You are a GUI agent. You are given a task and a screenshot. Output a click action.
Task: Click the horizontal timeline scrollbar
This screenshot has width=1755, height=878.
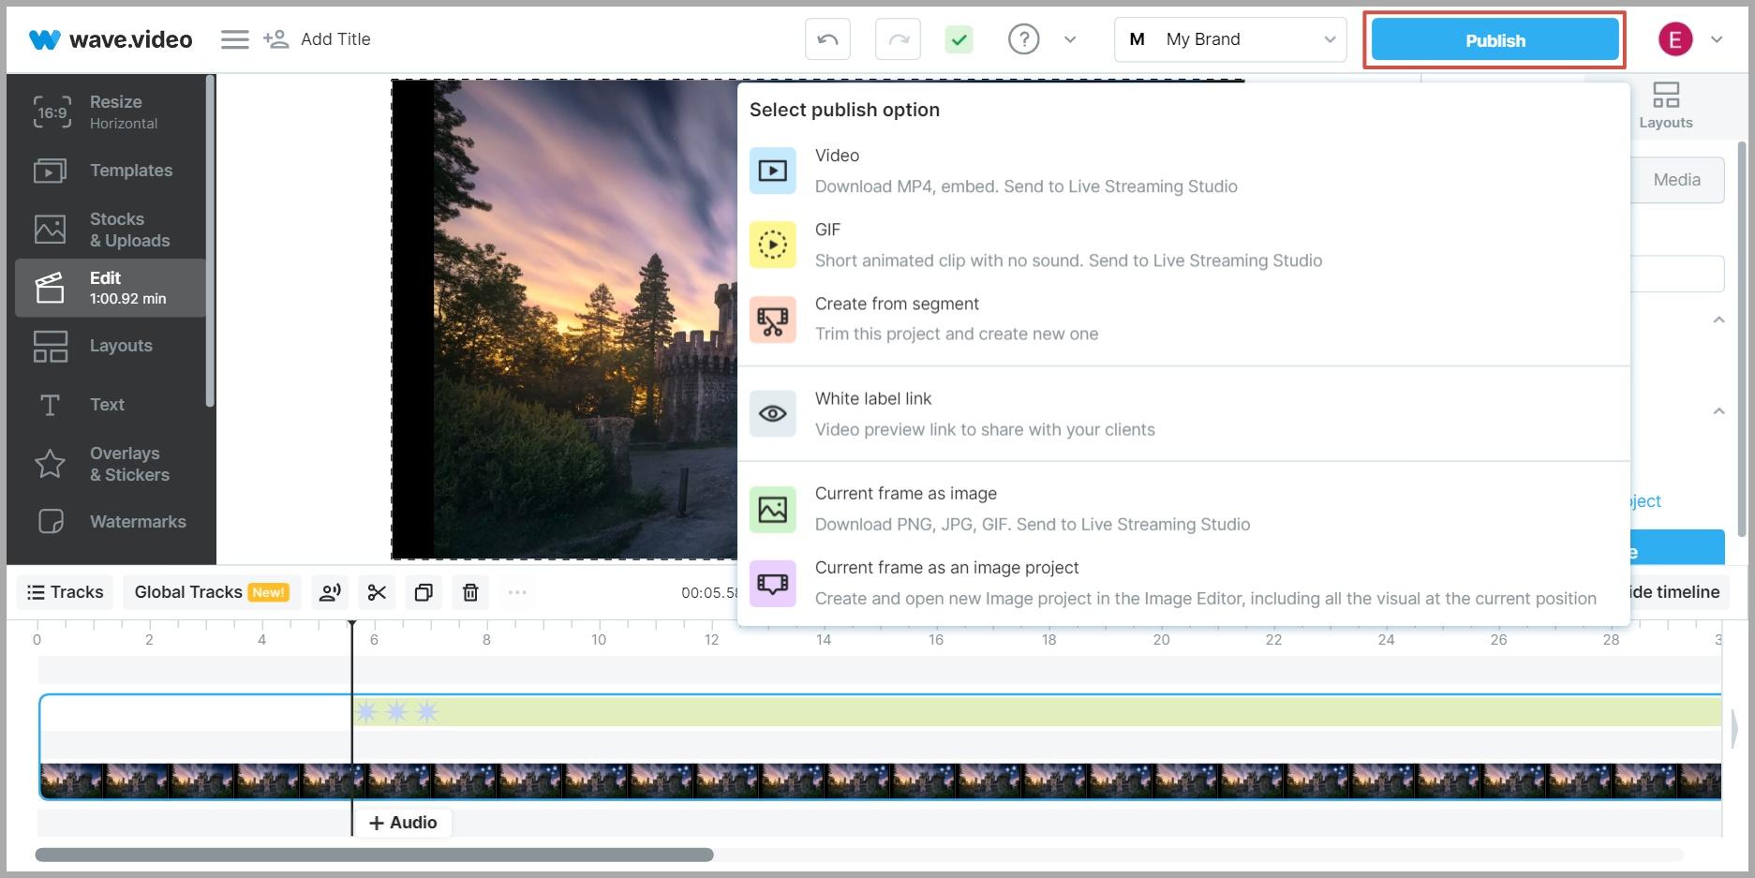(x=375, y=855)
